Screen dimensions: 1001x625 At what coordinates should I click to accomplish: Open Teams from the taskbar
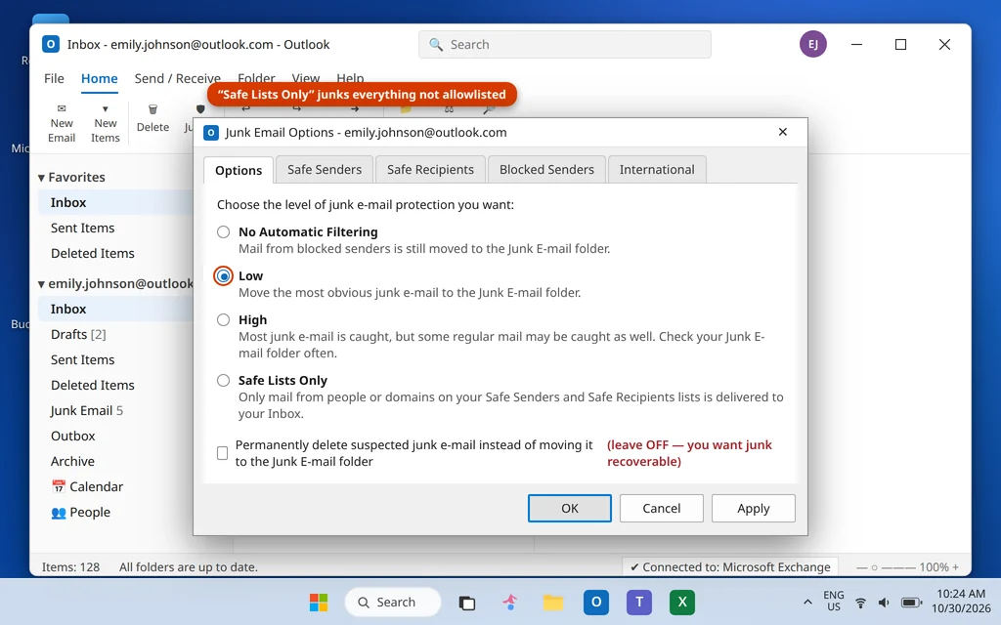(639, 602)
